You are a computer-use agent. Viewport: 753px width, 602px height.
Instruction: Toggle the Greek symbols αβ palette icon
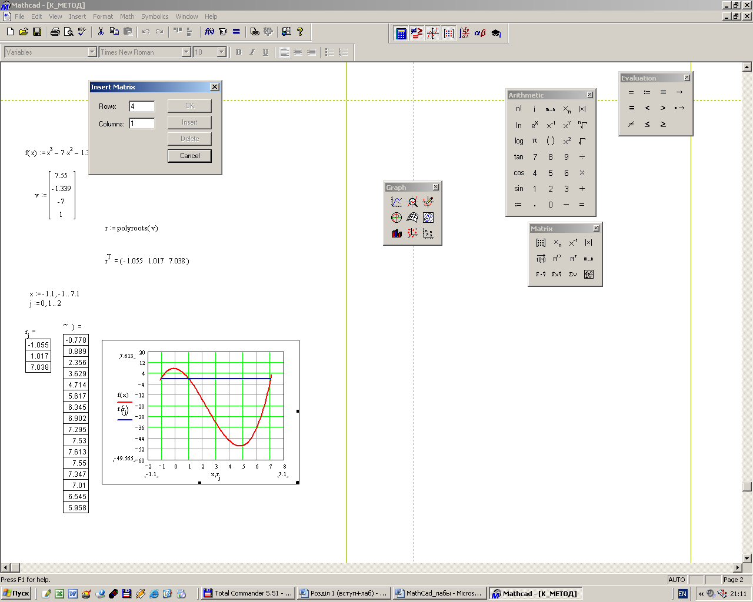pos(481,34)
